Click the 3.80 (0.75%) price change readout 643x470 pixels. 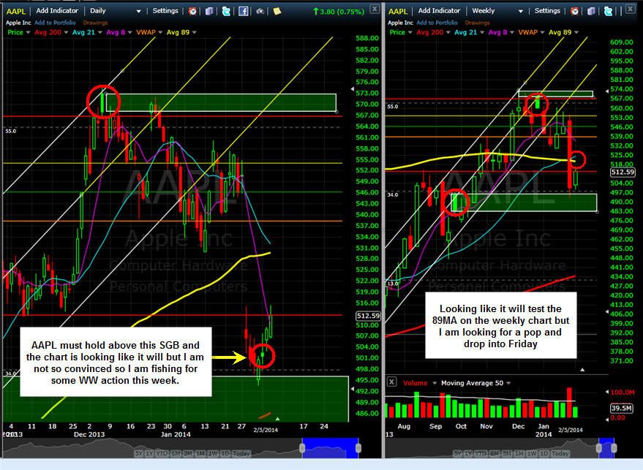click(339, 12)
